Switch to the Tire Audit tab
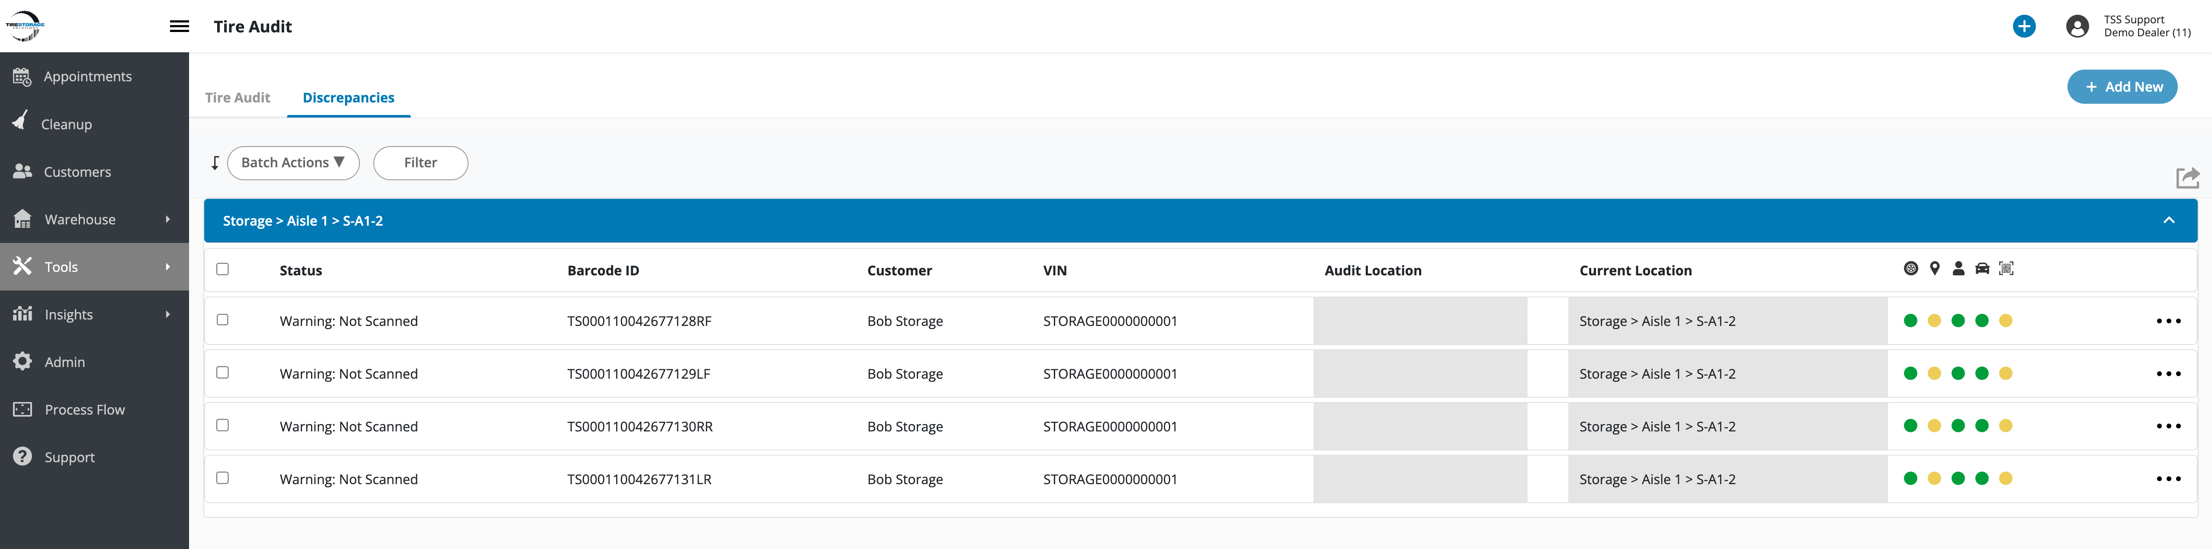 point(237,98)
